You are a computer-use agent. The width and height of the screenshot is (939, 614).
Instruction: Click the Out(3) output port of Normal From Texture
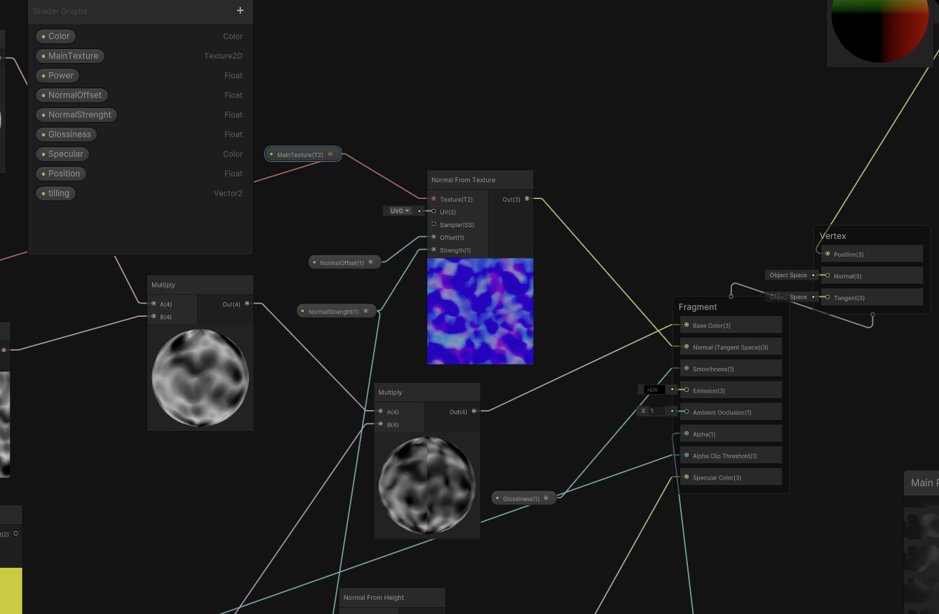point(527,198)
